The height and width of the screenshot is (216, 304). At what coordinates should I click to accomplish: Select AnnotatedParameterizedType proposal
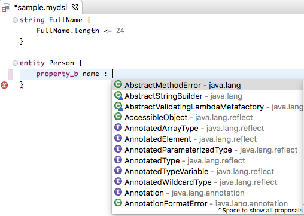(208, 150)
